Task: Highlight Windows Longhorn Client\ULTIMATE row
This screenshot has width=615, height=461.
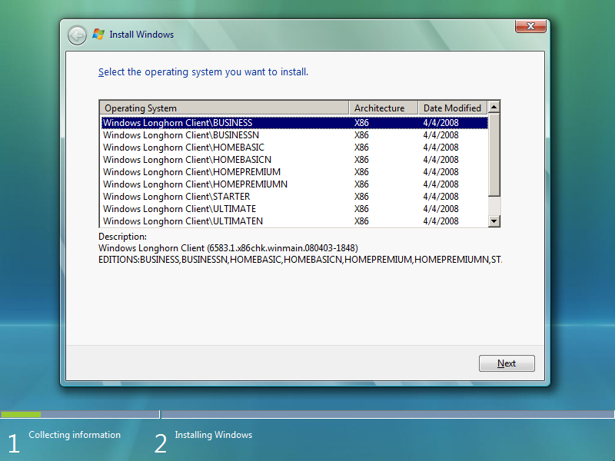Action: tap(294, 209)
